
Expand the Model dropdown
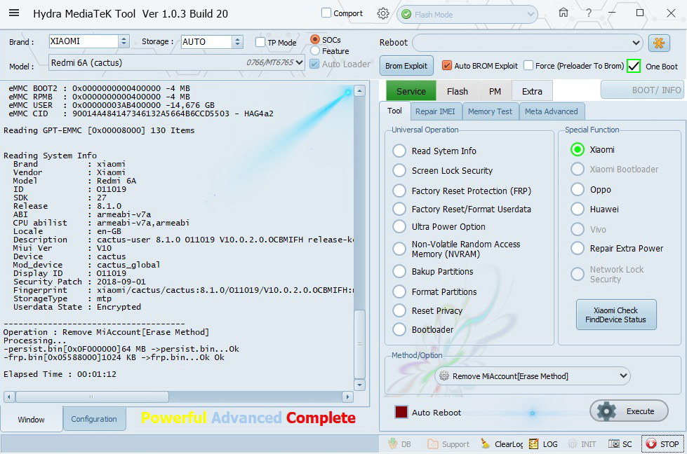click(299, 62)
